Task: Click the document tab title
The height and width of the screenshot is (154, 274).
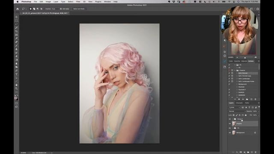Action: (45, 13)
